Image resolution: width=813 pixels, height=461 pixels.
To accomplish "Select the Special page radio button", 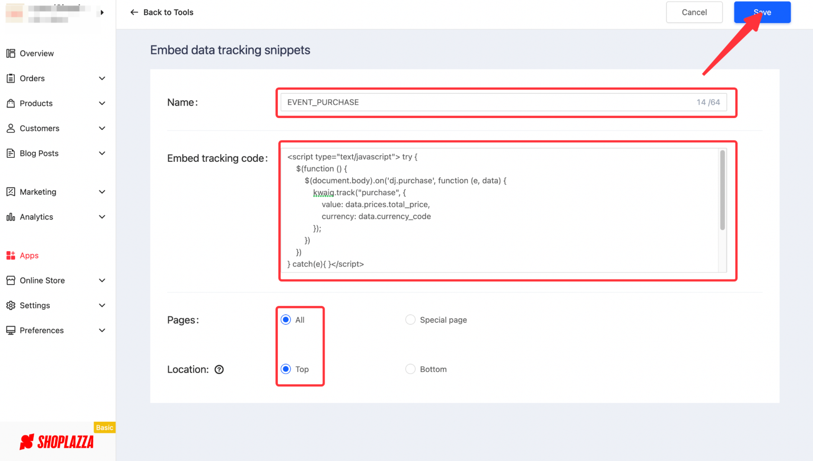I will (410, 319).
